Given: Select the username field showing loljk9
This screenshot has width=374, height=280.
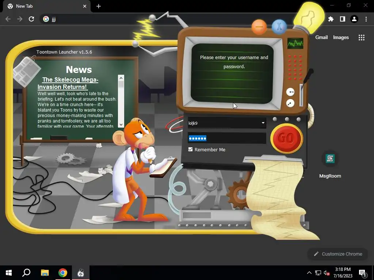Looking at the screenshot, I should point(227,123).
